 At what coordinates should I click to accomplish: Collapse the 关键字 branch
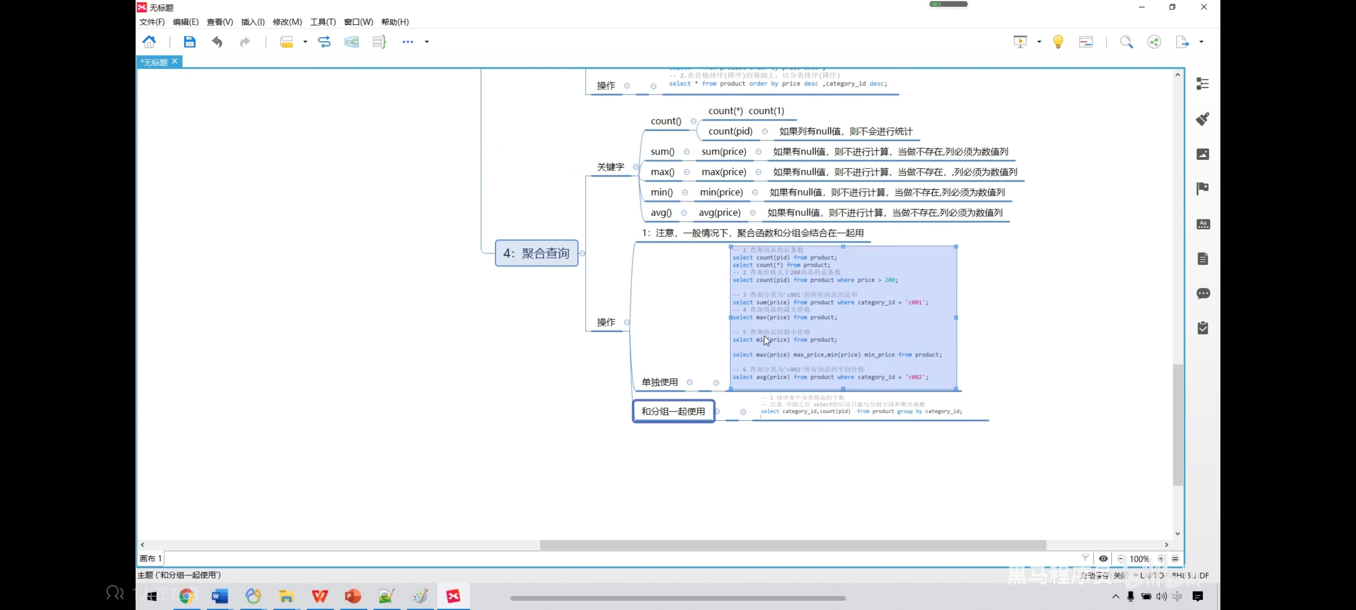636,167
